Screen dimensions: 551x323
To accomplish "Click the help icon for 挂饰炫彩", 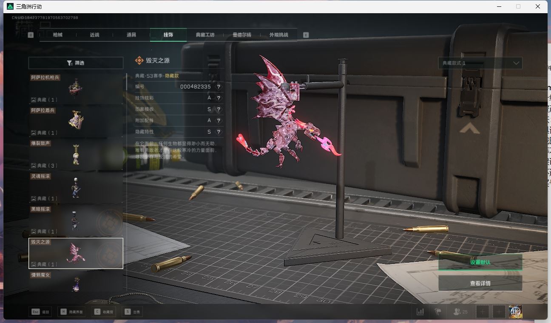I will pyautogui.click(x=219, y=98).
